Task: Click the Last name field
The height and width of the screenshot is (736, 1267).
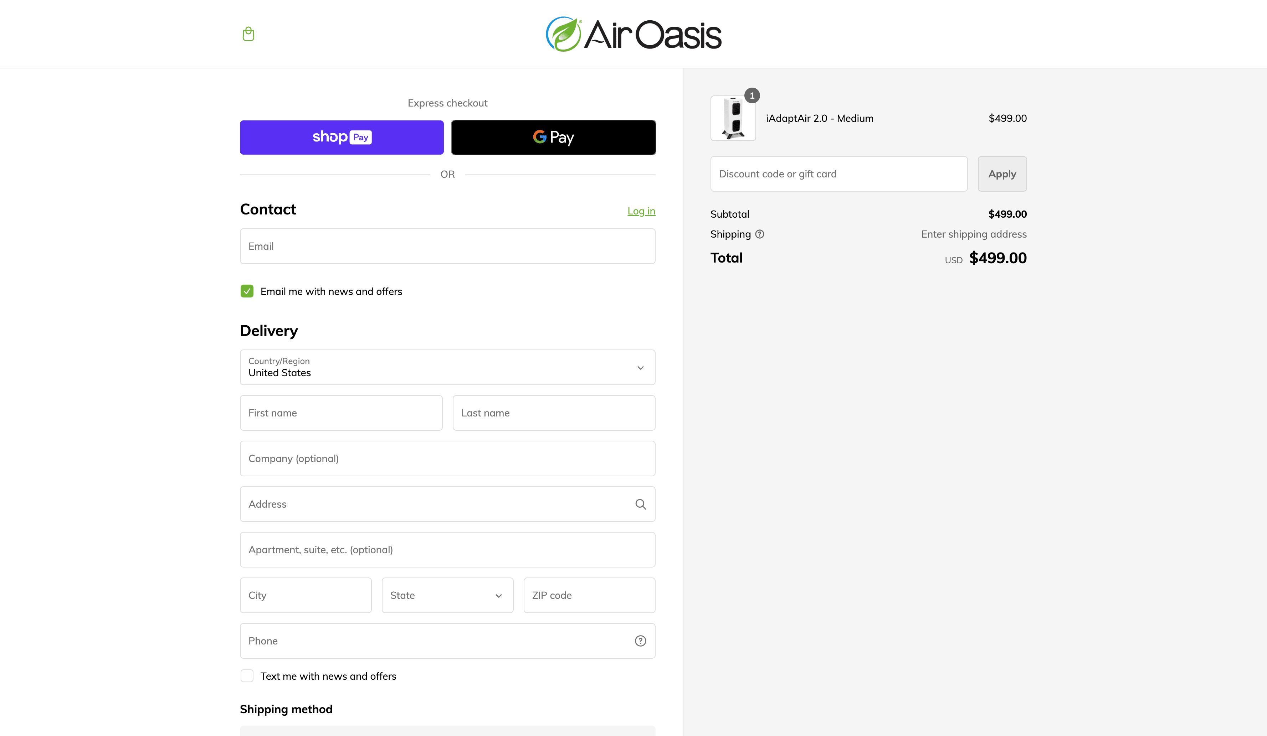Action: coord(554,413)
